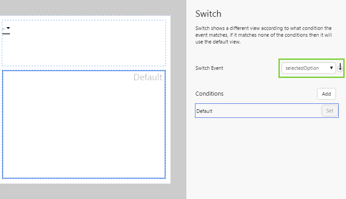Click the Add conditions button
Image resolution: width=346 pixels, height=199 pixels.
pyautogui.click(x=327, y=94)
